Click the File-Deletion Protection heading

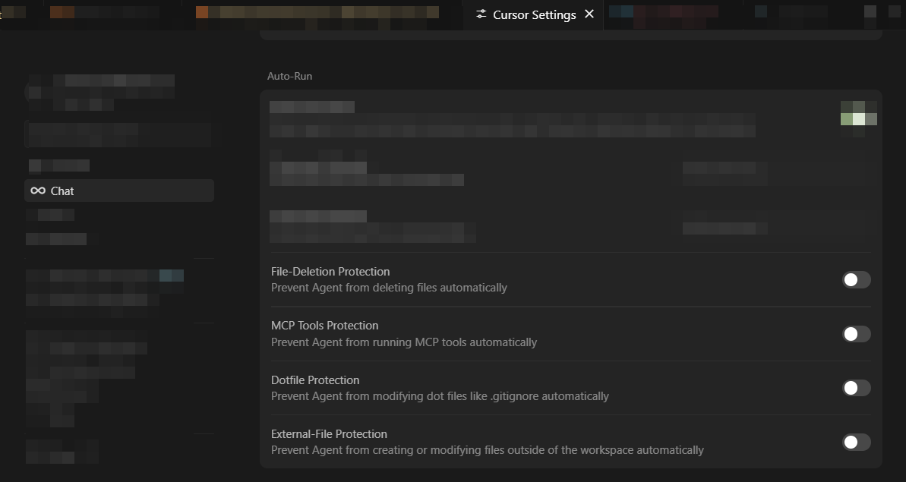pos(330,271)
